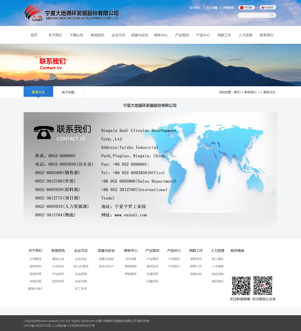Click the Landy company logo

tap(34, 13)
